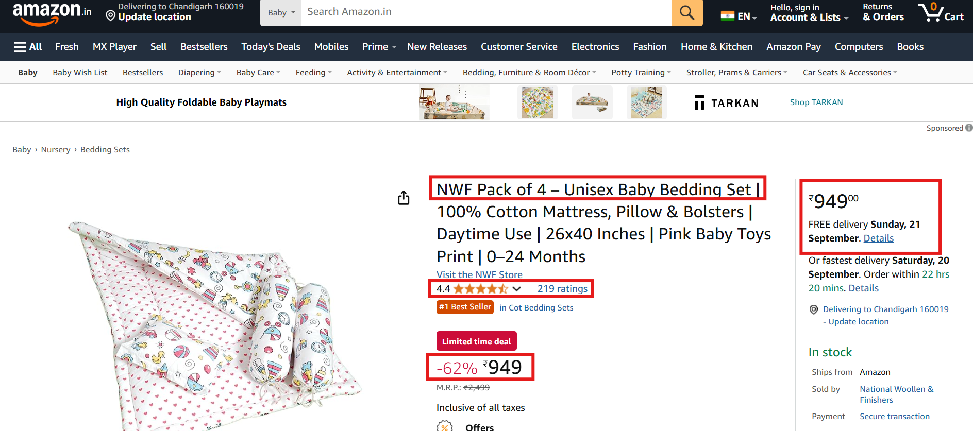Click the location pin Update location

(154, 17)
